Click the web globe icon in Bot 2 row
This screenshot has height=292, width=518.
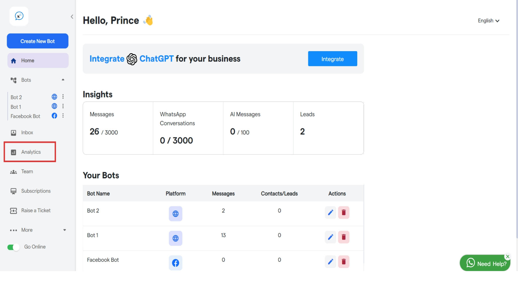pos(175,214)
